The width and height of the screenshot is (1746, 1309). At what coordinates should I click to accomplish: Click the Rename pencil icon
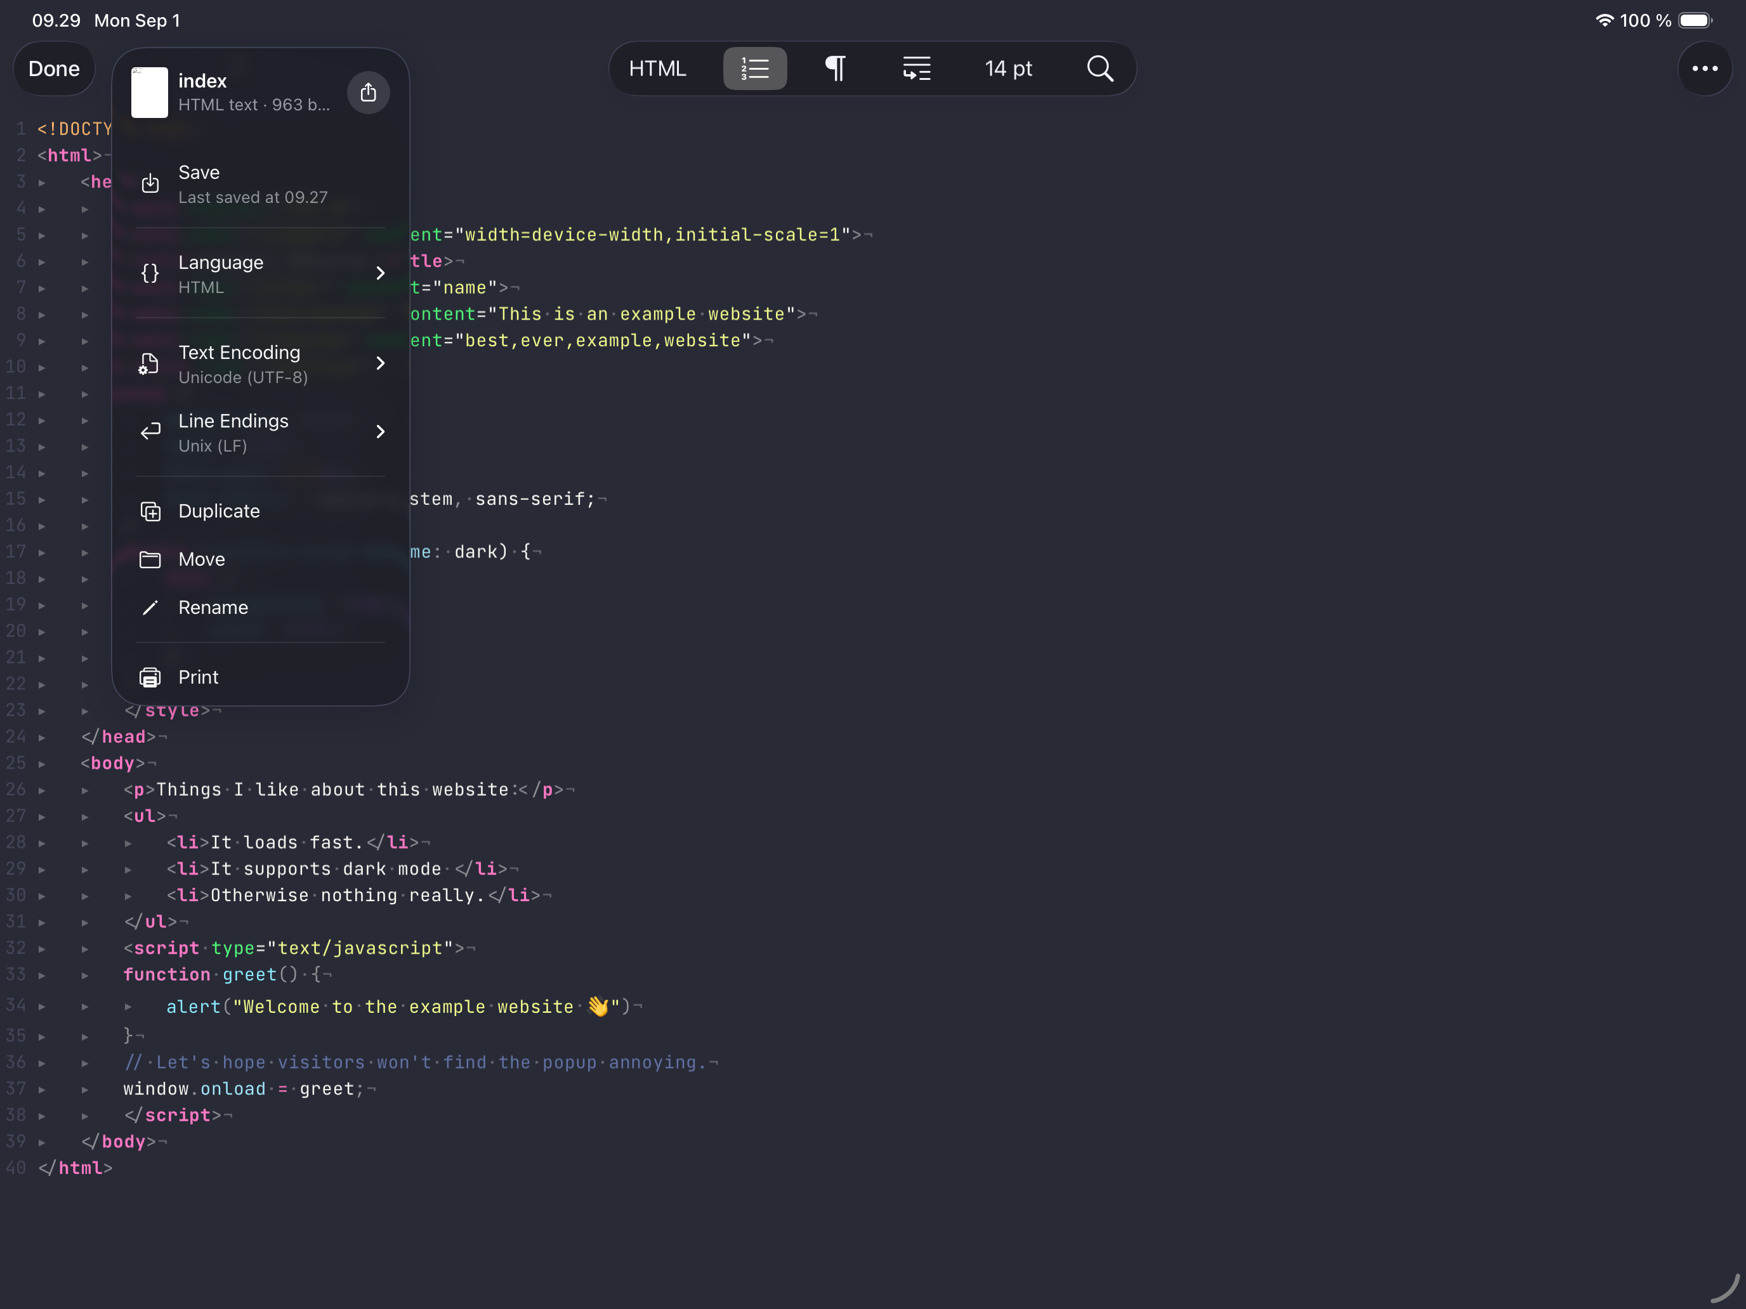click(150, 608)
